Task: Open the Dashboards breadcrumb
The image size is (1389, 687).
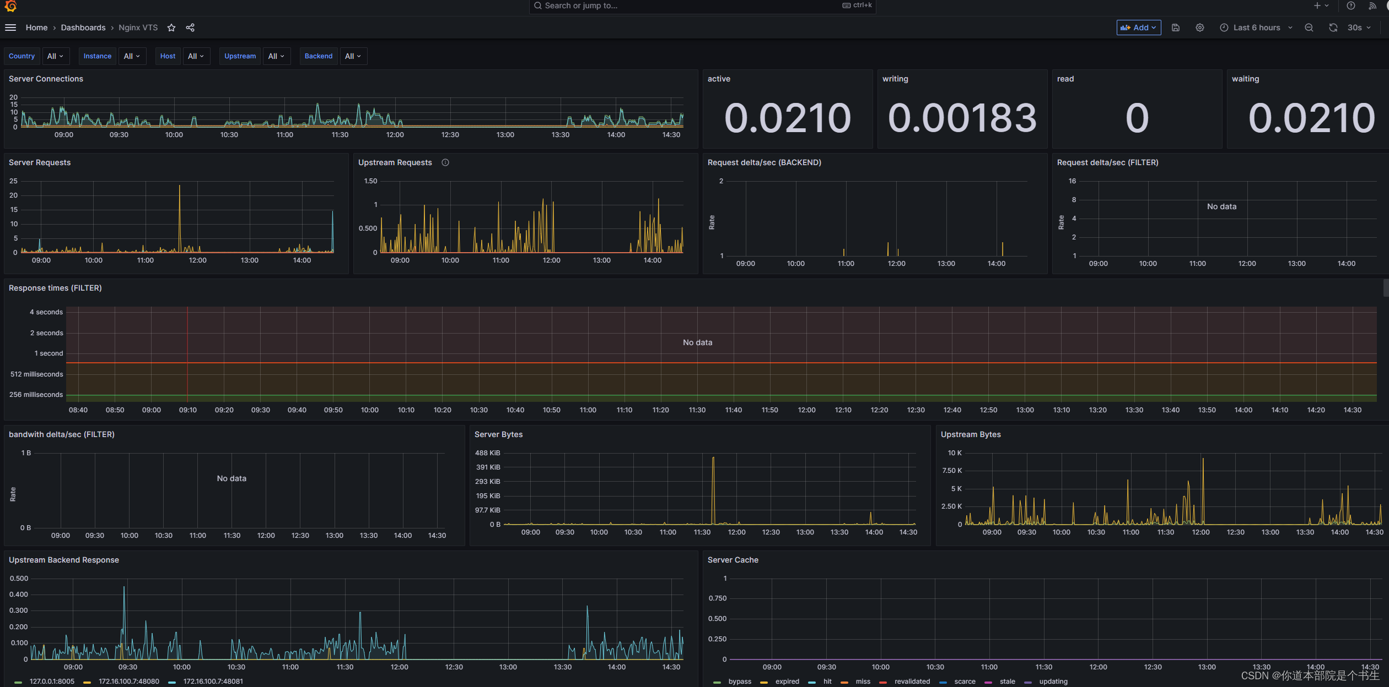Action: pos(83,28)
